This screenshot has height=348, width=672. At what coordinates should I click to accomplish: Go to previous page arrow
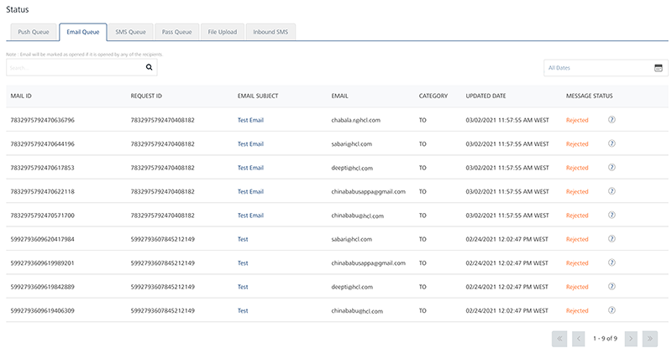pyautogui.click(x=579, y=338)
